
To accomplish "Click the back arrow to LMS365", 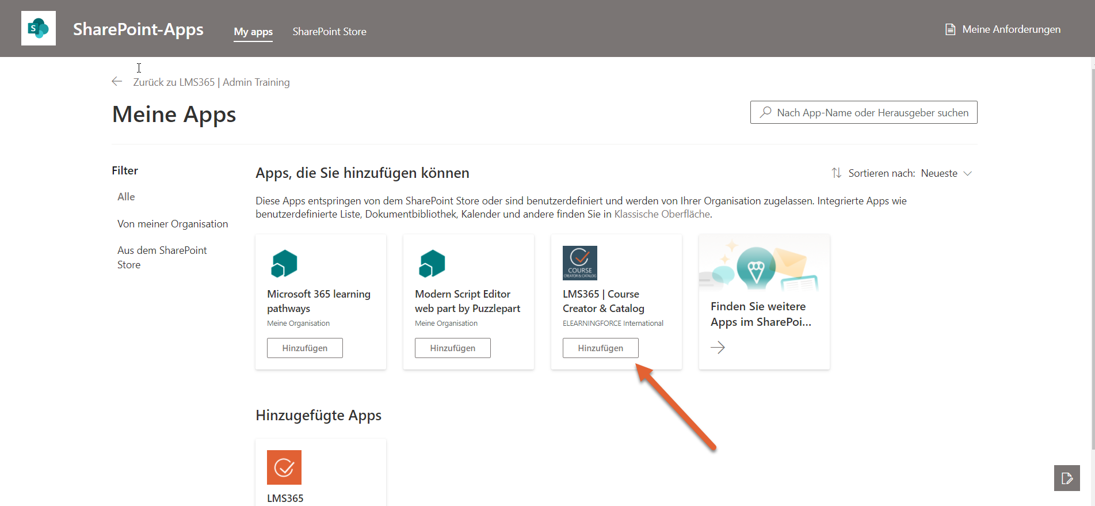I will click(117, 82).
